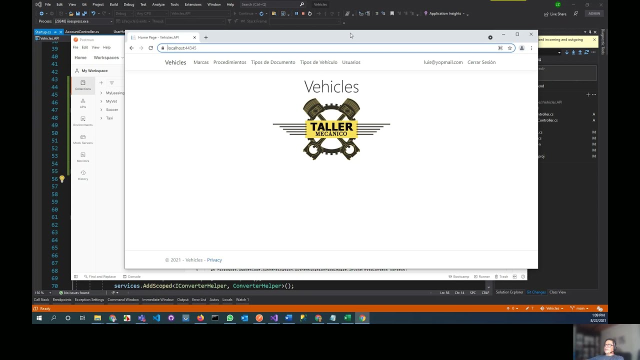Click the Git Changes Fetch arrow icon

click(x=566, y=52)
